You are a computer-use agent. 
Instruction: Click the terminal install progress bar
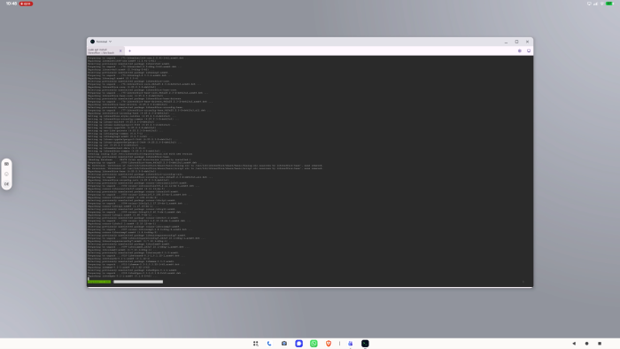tap(138, 282)
